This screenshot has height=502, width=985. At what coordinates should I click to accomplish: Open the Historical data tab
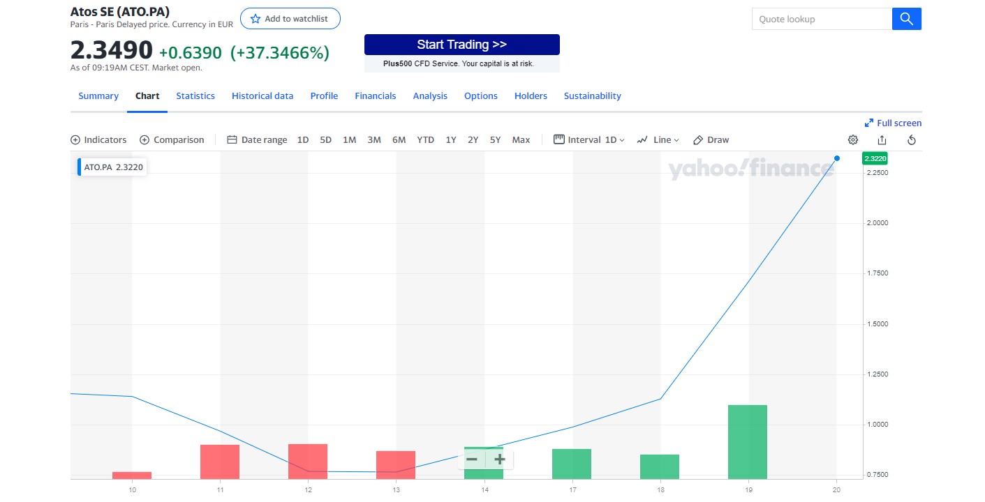click(x=262, y=96)
